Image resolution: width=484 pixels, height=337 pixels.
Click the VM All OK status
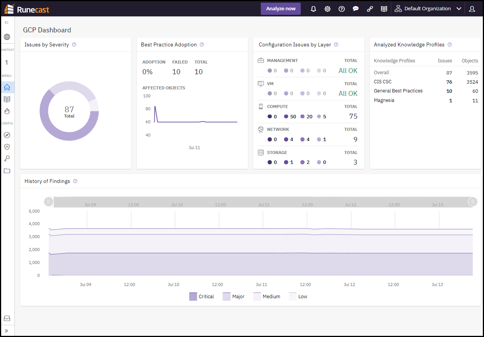(x=348, y=94)
